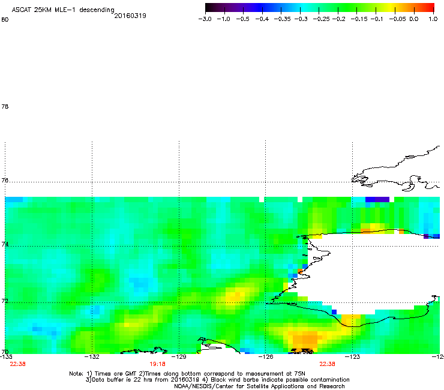Click the red time "22:38" below -135
Screen dimensions: 444x390
pos(17,364)
